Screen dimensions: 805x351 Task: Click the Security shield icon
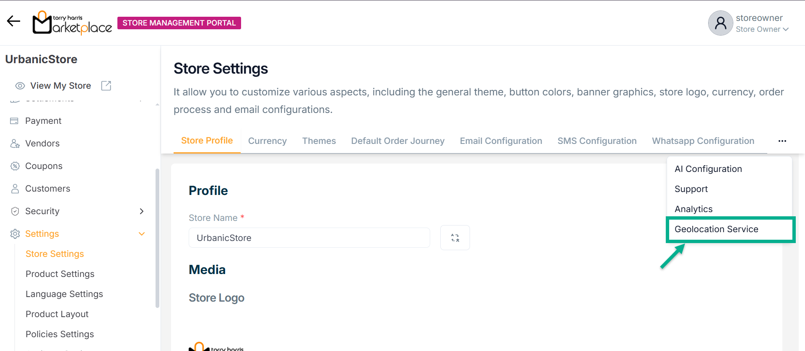tap(15, 211)
